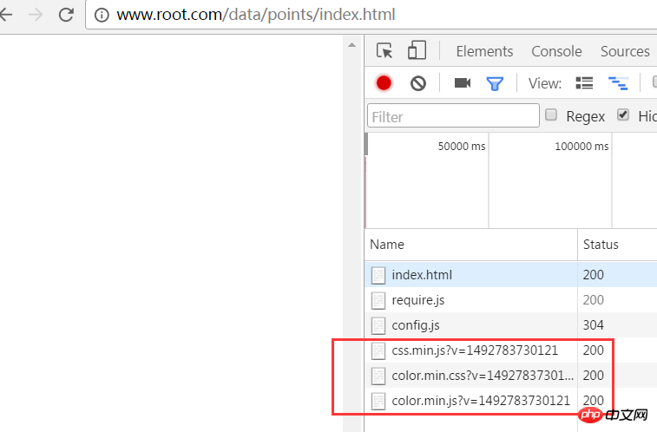Toggle capture screenshots camera icon
657x432 pixels.
[463, 83]
